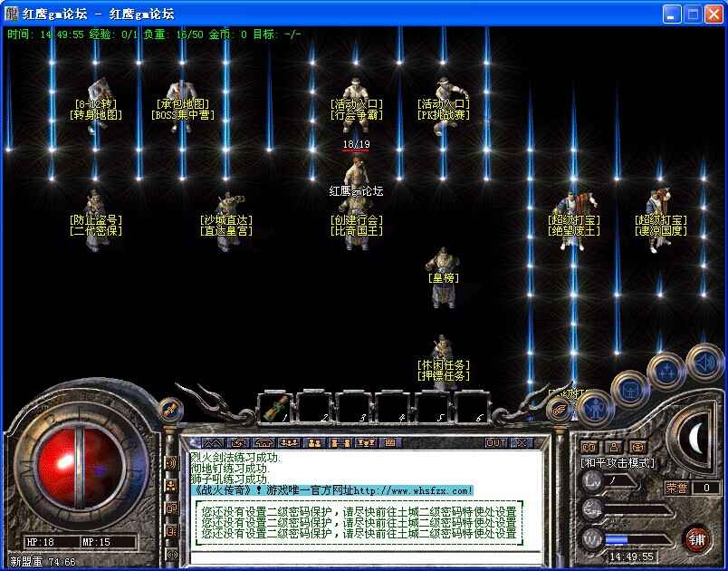Toggle the group chat icon left of chat
Screen dimensions: 728x571
click(x=171, y=486)
